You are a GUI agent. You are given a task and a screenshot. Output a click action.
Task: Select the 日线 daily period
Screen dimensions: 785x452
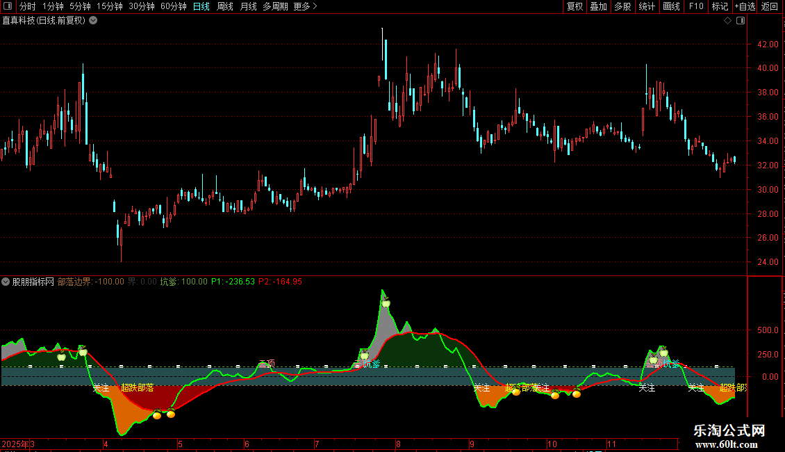(x=201, y=6)
